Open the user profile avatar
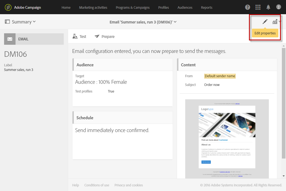Image resolution: width=286 pixels, height=191 pixels. coord(278,7)
